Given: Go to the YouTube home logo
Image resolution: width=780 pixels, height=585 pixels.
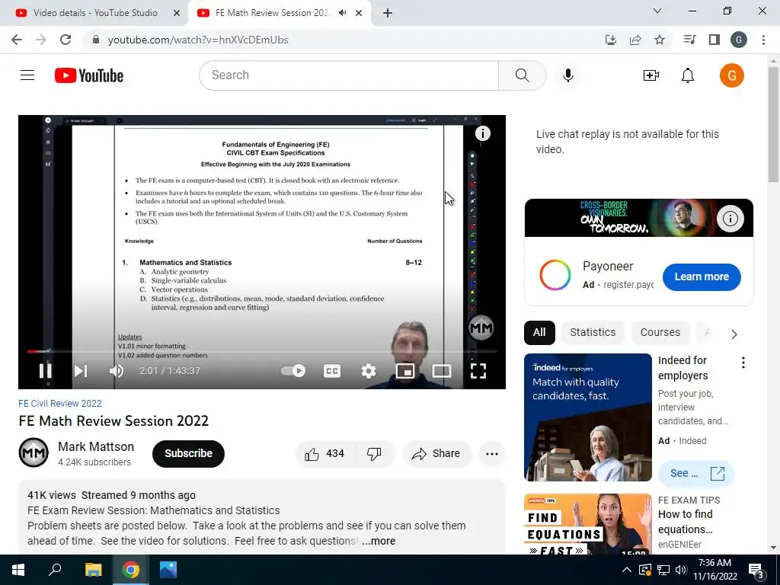Looking at the screenshot, I should tap(89, 75).
